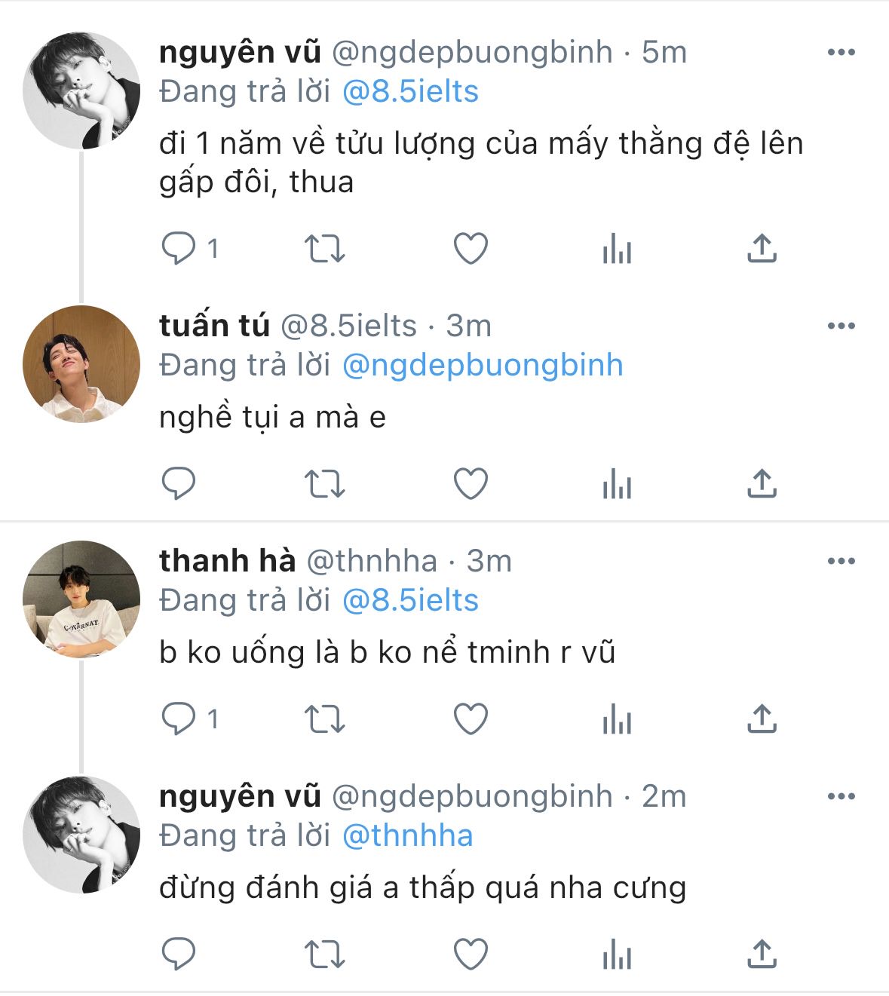The height and width of the screenshot is (996, 889).
Task: View analytics for tuấn tú's tweet
Action: [x=617, y=483]
